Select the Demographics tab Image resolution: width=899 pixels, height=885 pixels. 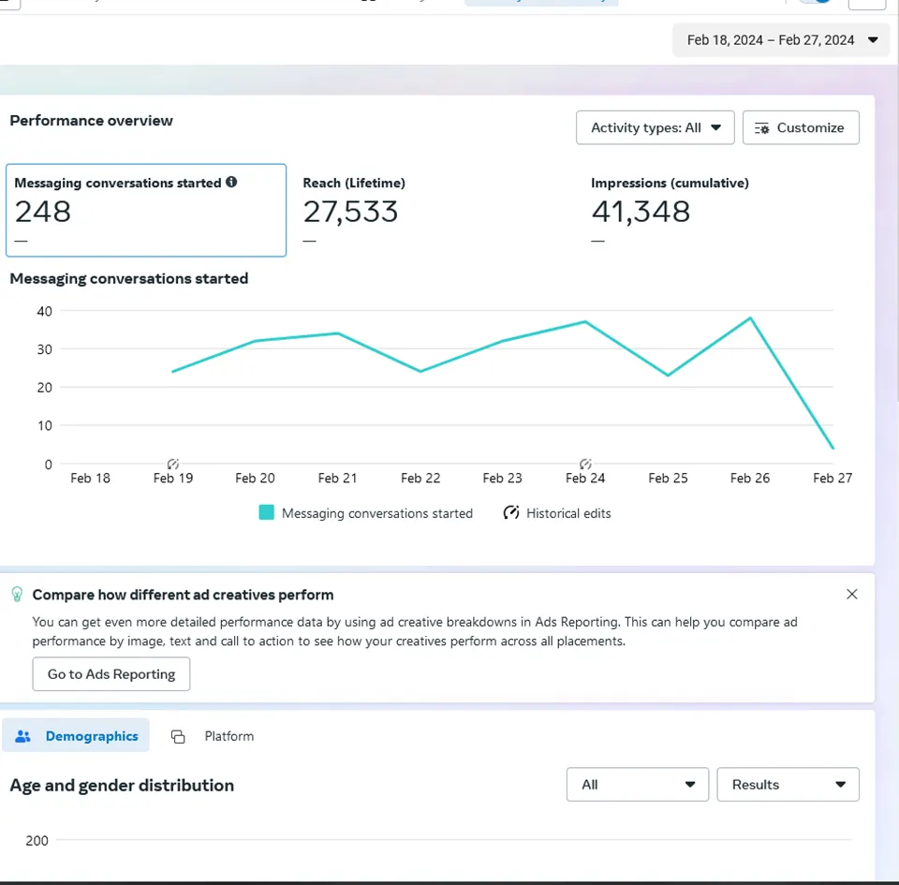(91, 736)
